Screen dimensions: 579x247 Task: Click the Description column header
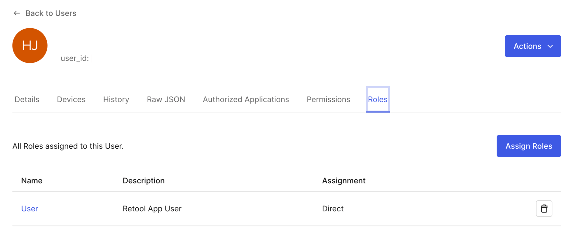pos(143,181)
